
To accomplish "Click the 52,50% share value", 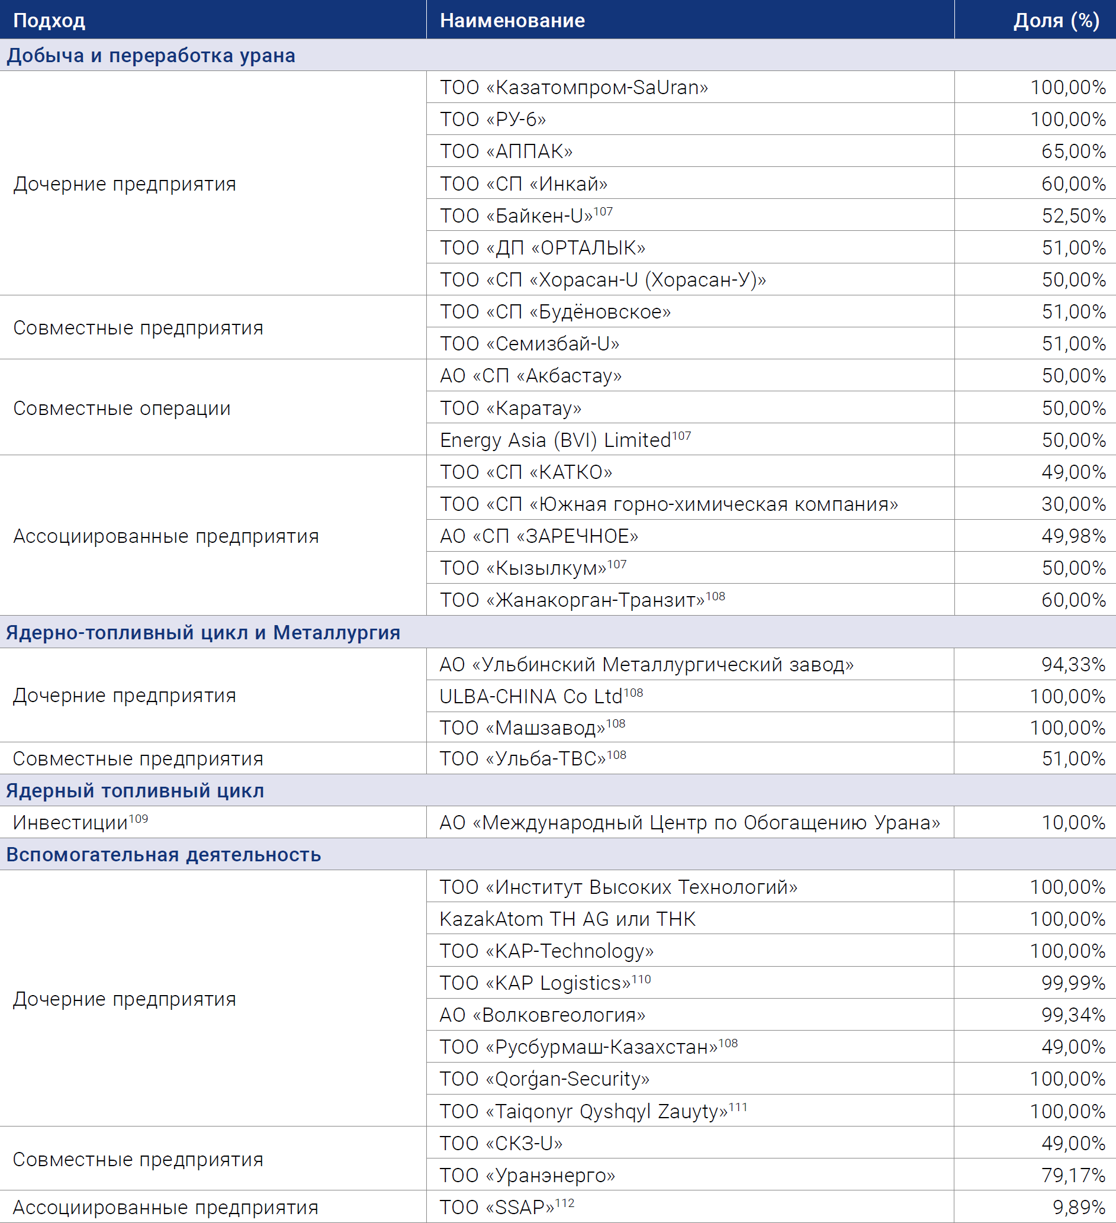I will click(1073, 215).
